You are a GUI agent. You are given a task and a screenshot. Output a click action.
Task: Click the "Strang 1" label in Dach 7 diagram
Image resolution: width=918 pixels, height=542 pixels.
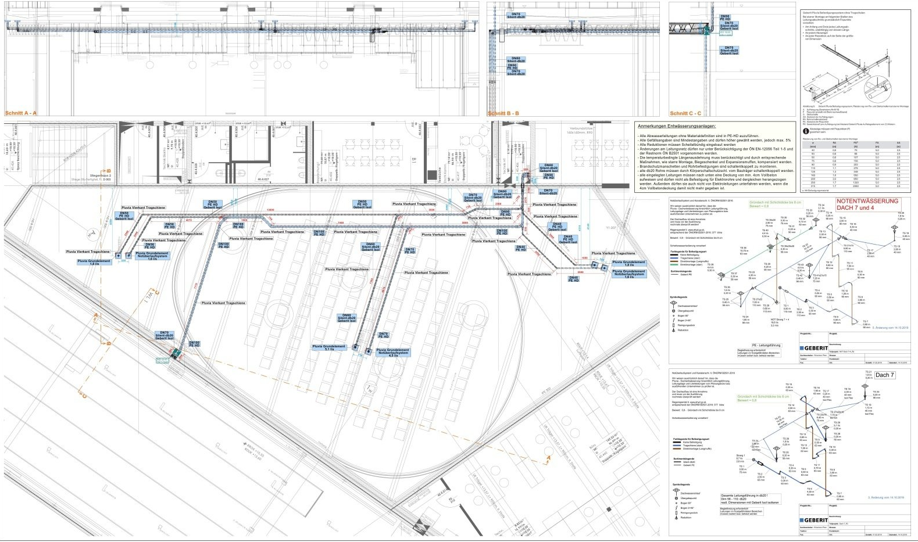(x=740, y=455)
